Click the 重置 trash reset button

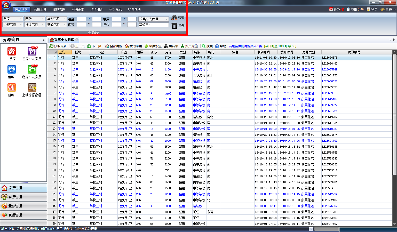[x=178, y=26]
